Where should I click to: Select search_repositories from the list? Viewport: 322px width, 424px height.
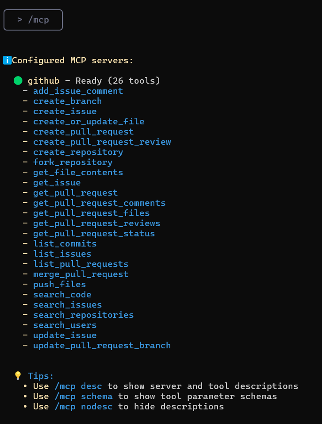click(x=84, y=315)
